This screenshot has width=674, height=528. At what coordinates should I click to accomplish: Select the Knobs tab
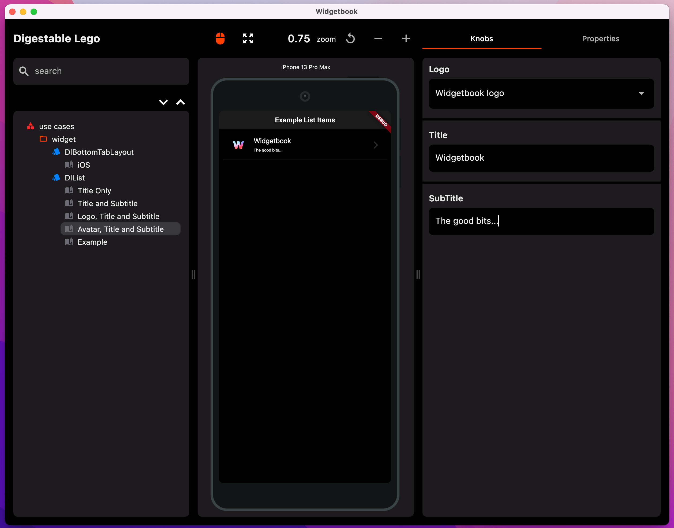click(482, 39)
